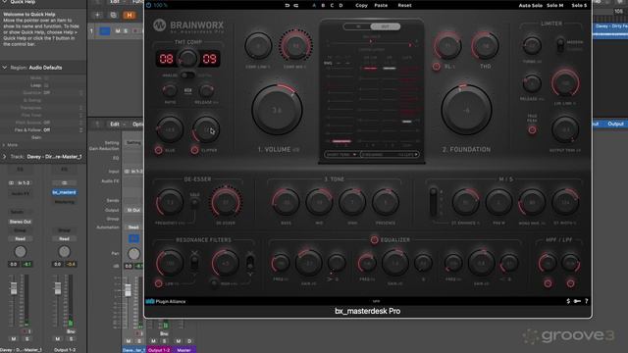
Task: Click the De-Esser Frequency knob
Action: click(x=170, y=202)
